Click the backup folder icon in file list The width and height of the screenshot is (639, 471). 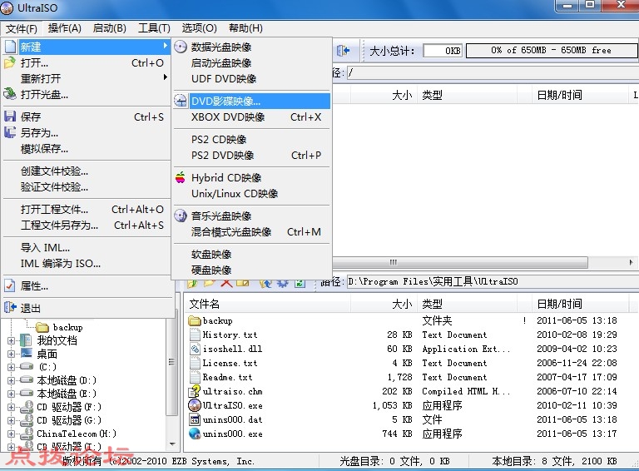point(195,320)
